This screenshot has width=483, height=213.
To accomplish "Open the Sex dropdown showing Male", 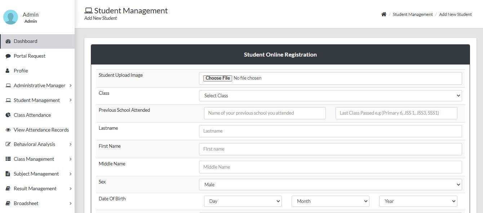I will 330,185.
